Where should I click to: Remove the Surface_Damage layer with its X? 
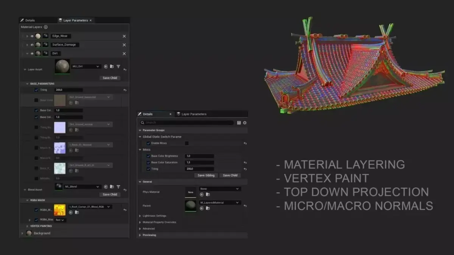point(124,45)
